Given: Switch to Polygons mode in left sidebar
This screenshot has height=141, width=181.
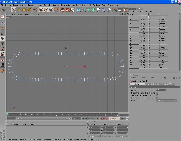Looking at the screenshot, I should coord(3,49).
